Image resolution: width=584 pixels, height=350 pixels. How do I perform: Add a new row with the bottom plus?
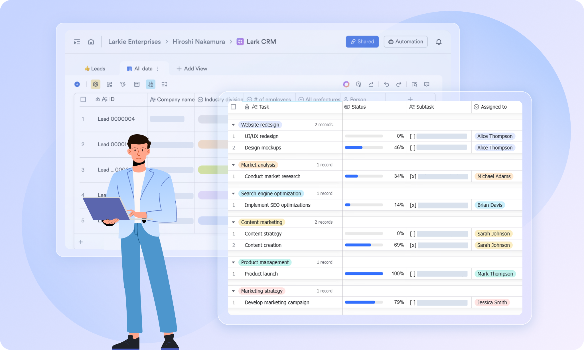81,242
